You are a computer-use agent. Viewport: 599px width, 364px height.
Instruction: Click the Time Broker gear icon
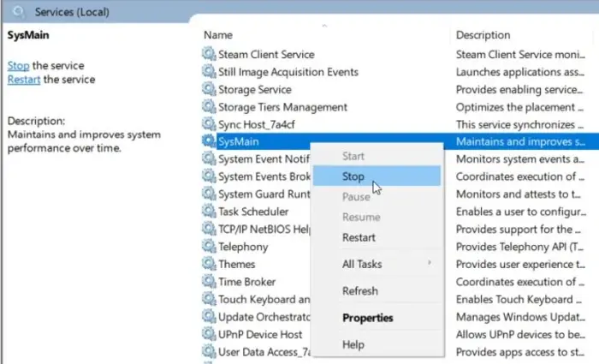pos(209,282)
